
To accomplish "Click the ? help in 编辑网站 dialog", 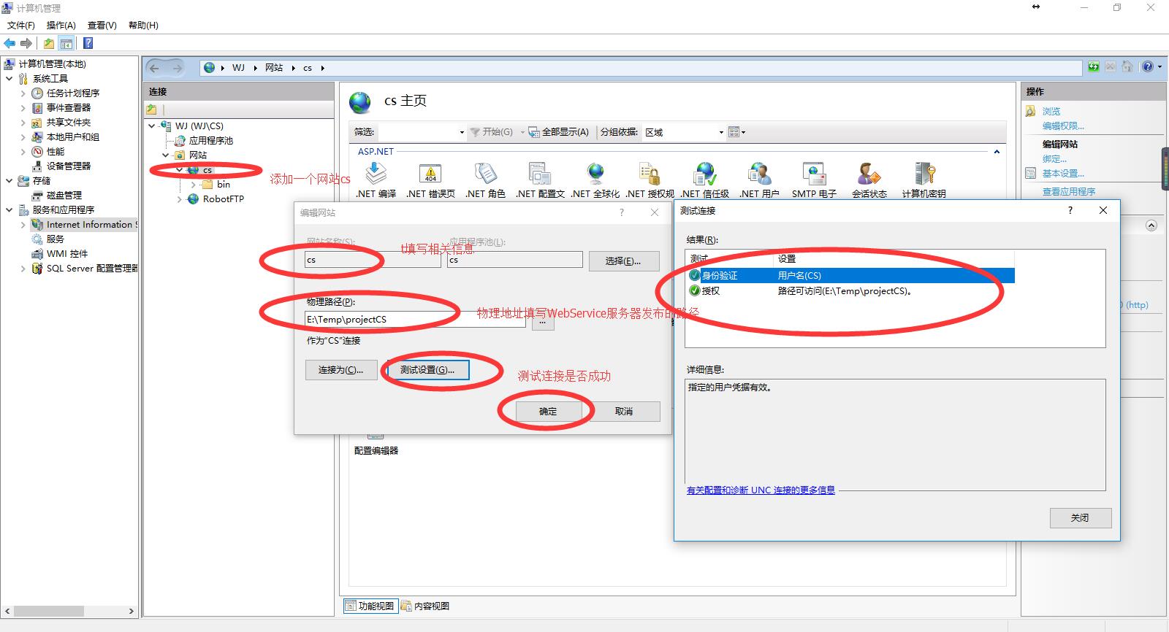I will (x=622, y=212).
